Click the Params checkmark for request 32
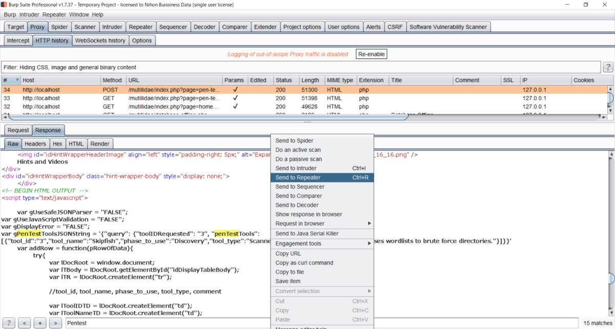615x329 pixels. 235,107
